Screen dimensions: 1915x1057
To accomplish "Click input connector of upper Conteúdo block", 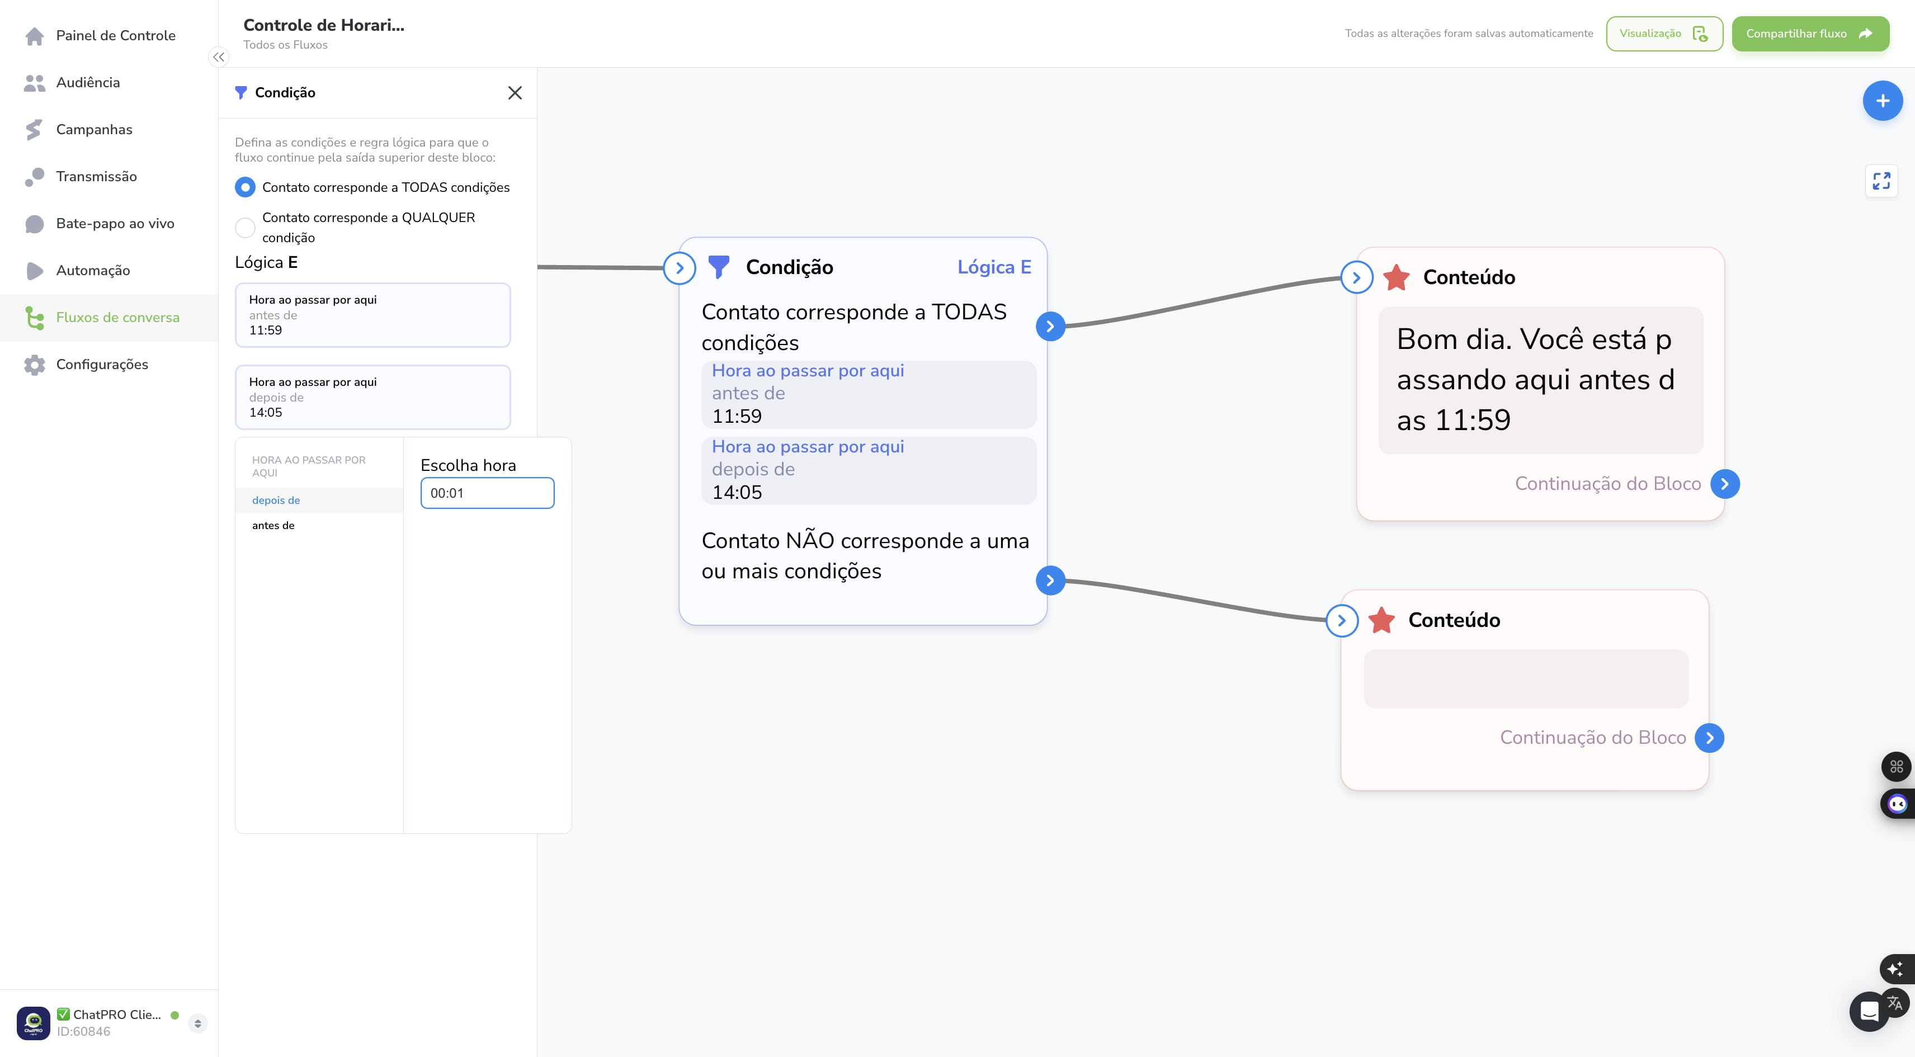I will click(1357, 278).
